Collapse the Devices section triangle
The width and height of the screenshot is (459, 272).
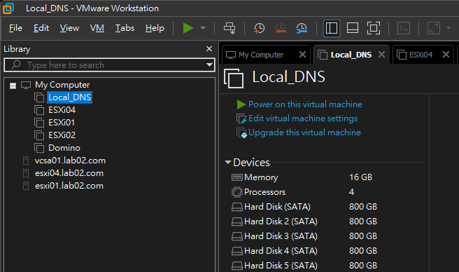228,162
